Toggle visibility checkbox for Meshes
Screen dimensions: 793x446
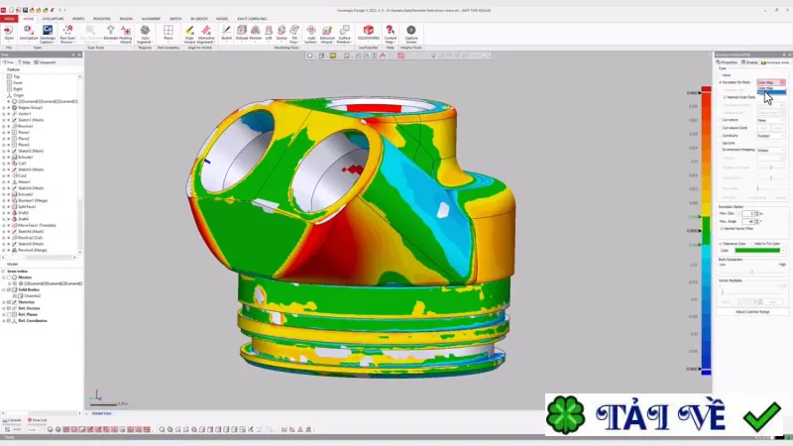pyautogui.click(x=9, y=278)
